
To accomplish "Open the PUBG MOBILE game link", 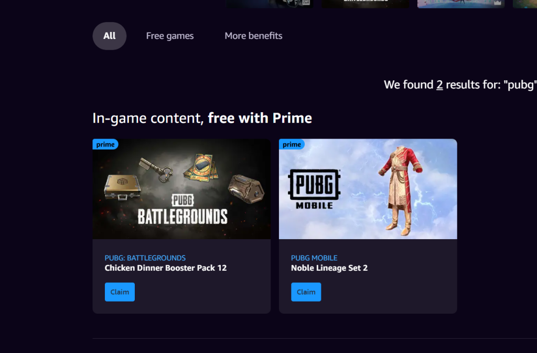I will [x=314, y=258].
